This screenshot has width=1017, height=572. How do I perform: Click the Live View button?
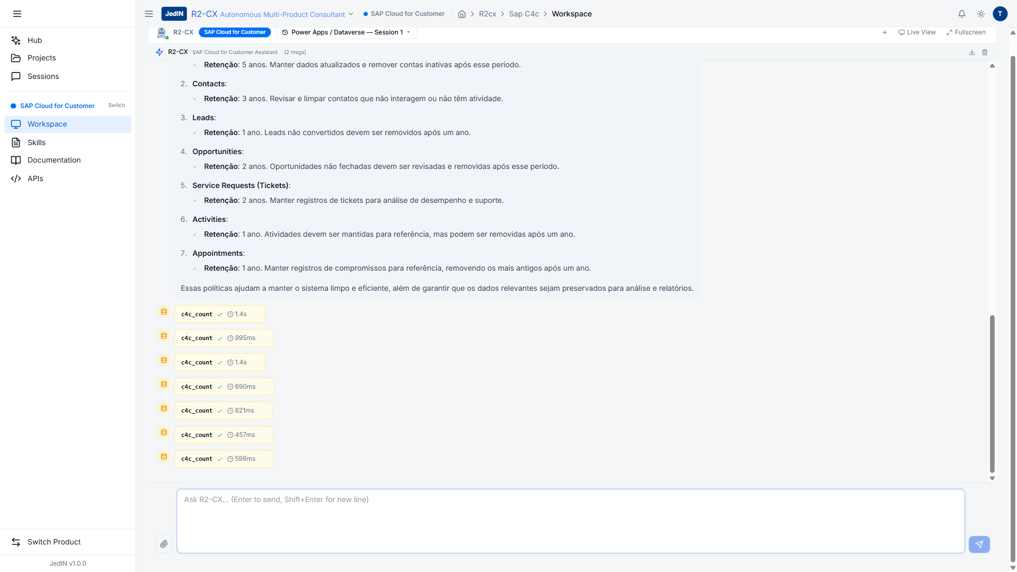[x=917, y=32]
